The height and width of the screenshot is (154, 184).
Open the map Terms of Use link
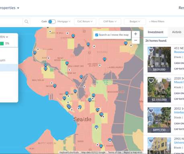pos(114,152)
